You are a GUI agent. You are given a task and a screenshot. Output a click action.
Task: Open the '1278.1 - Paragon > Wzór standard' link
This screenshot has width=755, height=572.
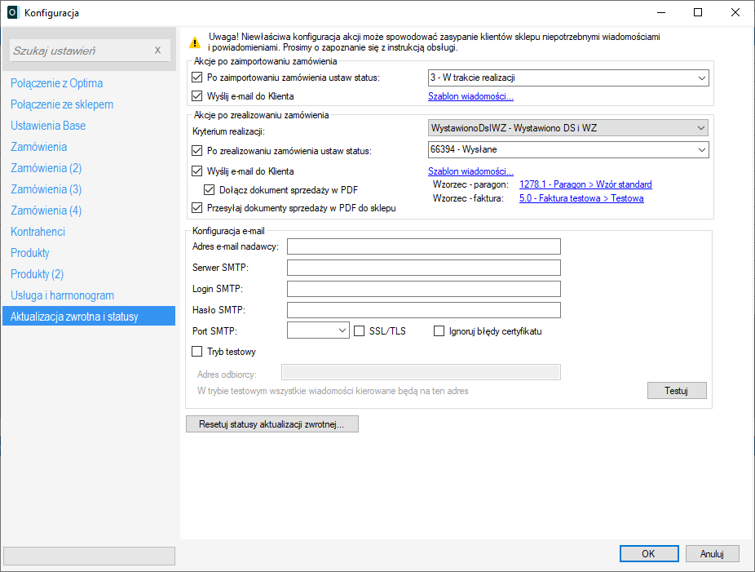[x=585, y=184]
